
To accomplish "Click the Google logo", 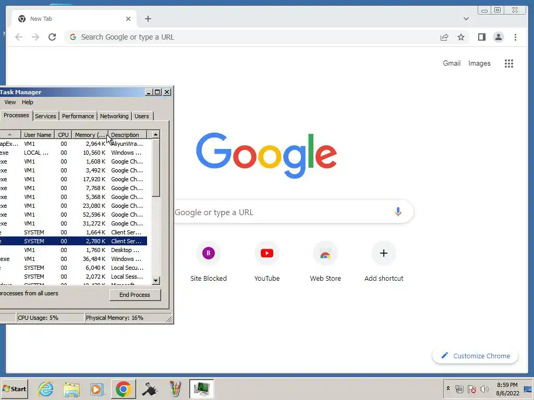I will (x=266, y=155).
